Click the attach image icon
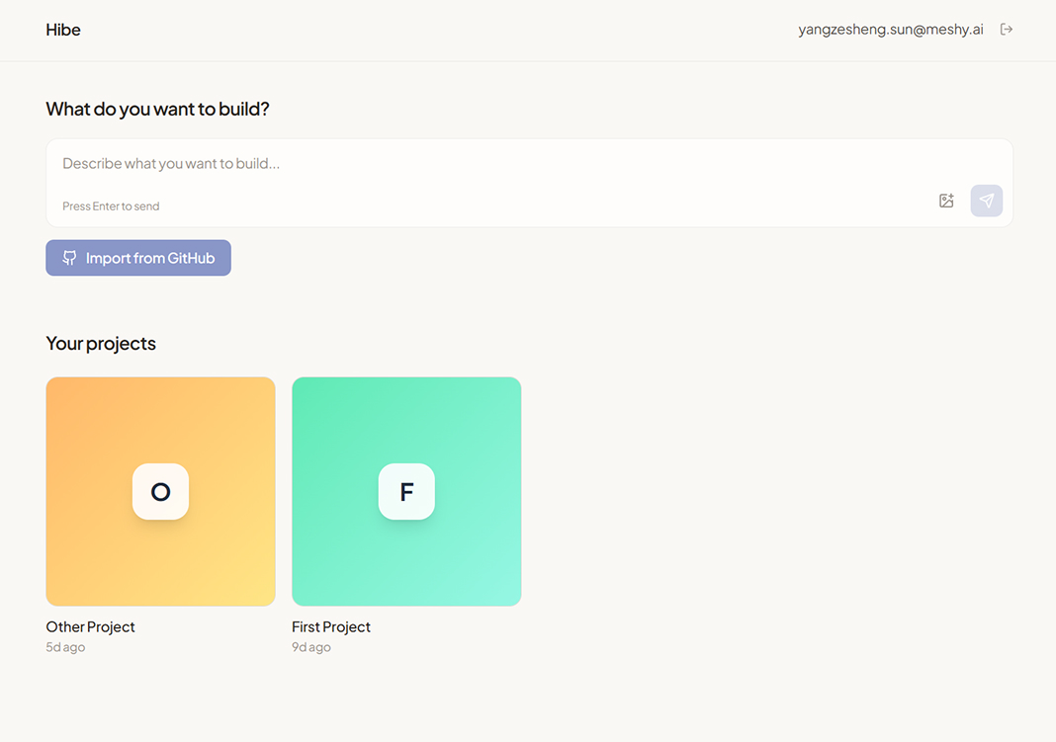 click(x=946, y=201)
